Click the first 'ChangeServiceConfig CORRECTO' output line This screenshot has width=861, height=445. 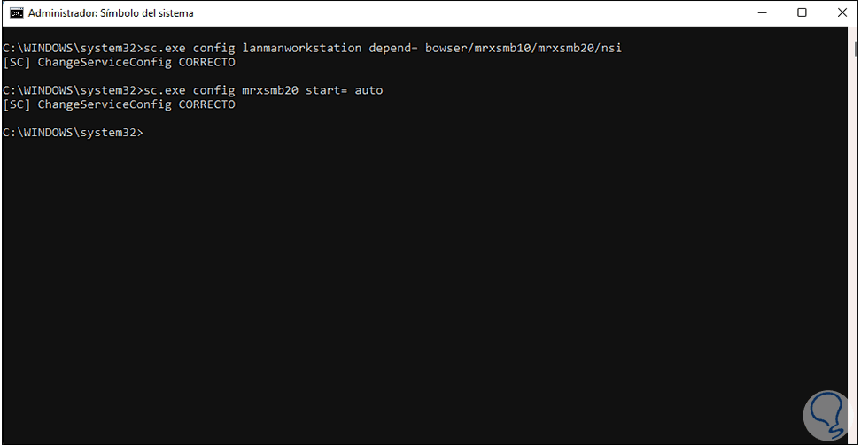[x=119, y=62]
